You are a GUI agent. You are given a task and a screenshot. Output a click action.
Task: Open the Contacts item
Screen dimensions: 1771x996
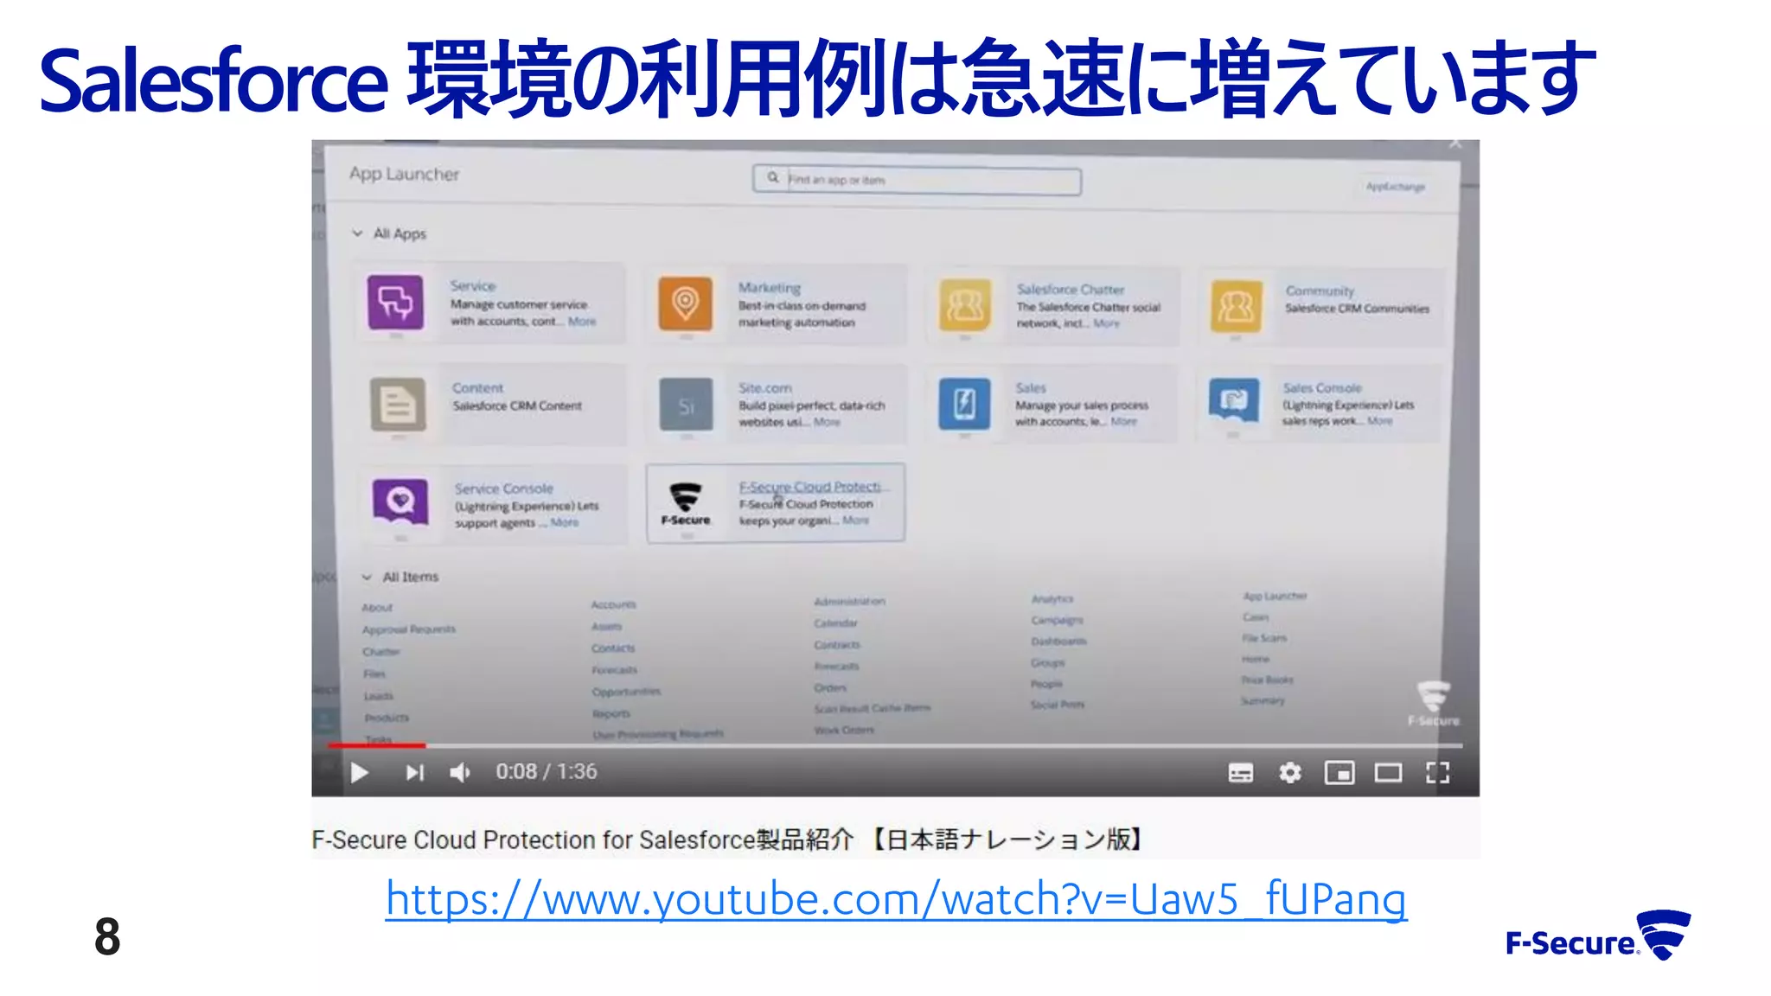613,648
